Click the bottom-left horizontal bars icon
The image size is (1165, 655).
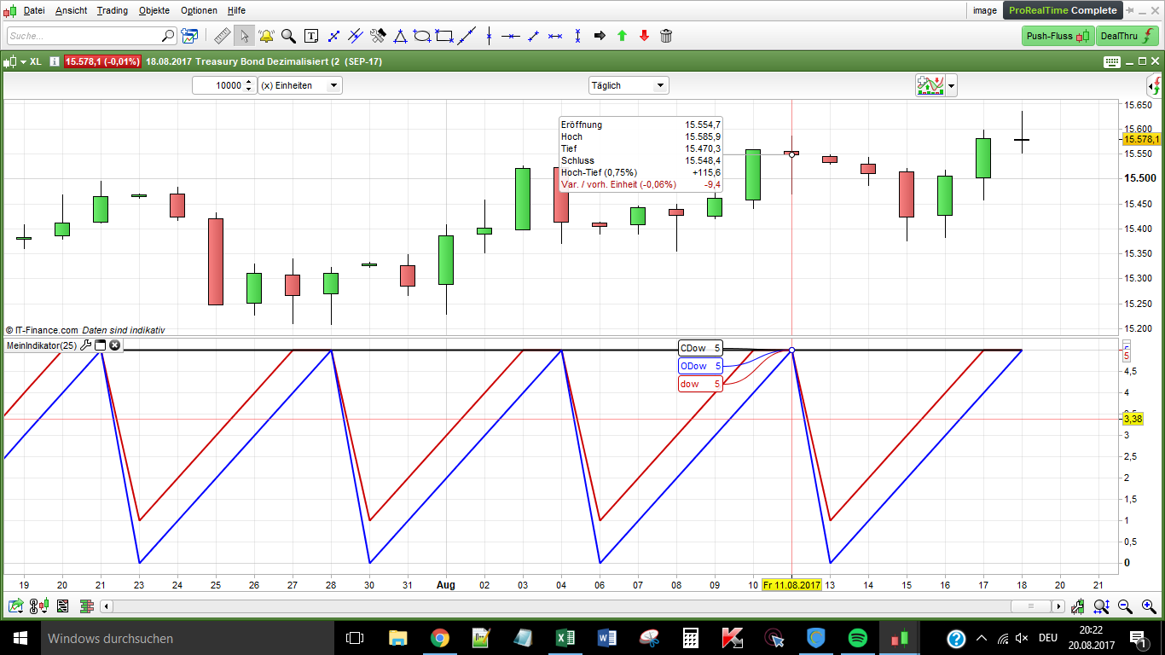pos(86,606)
